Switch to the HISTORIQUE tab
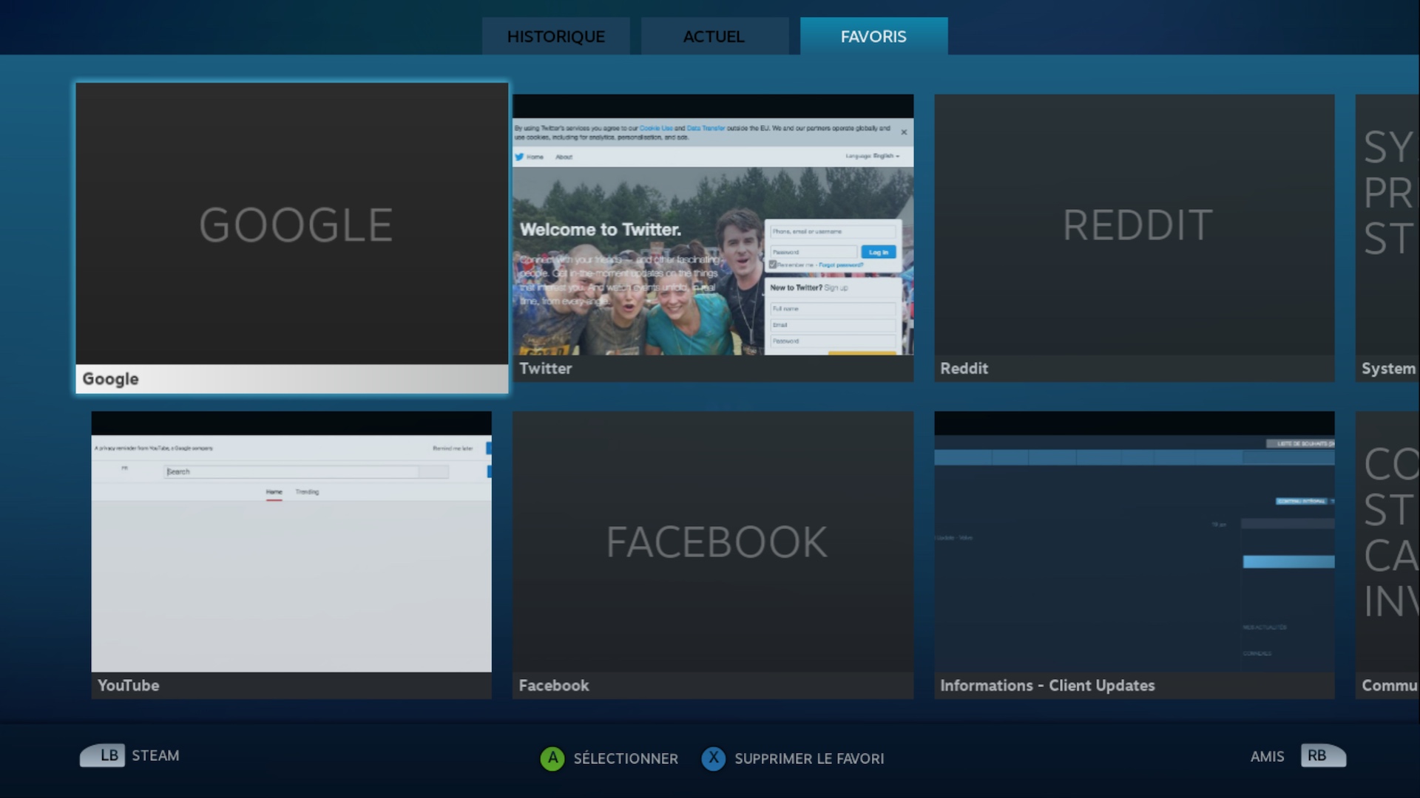Screen dimensions: 1420x798 click(x=555, y=36)
